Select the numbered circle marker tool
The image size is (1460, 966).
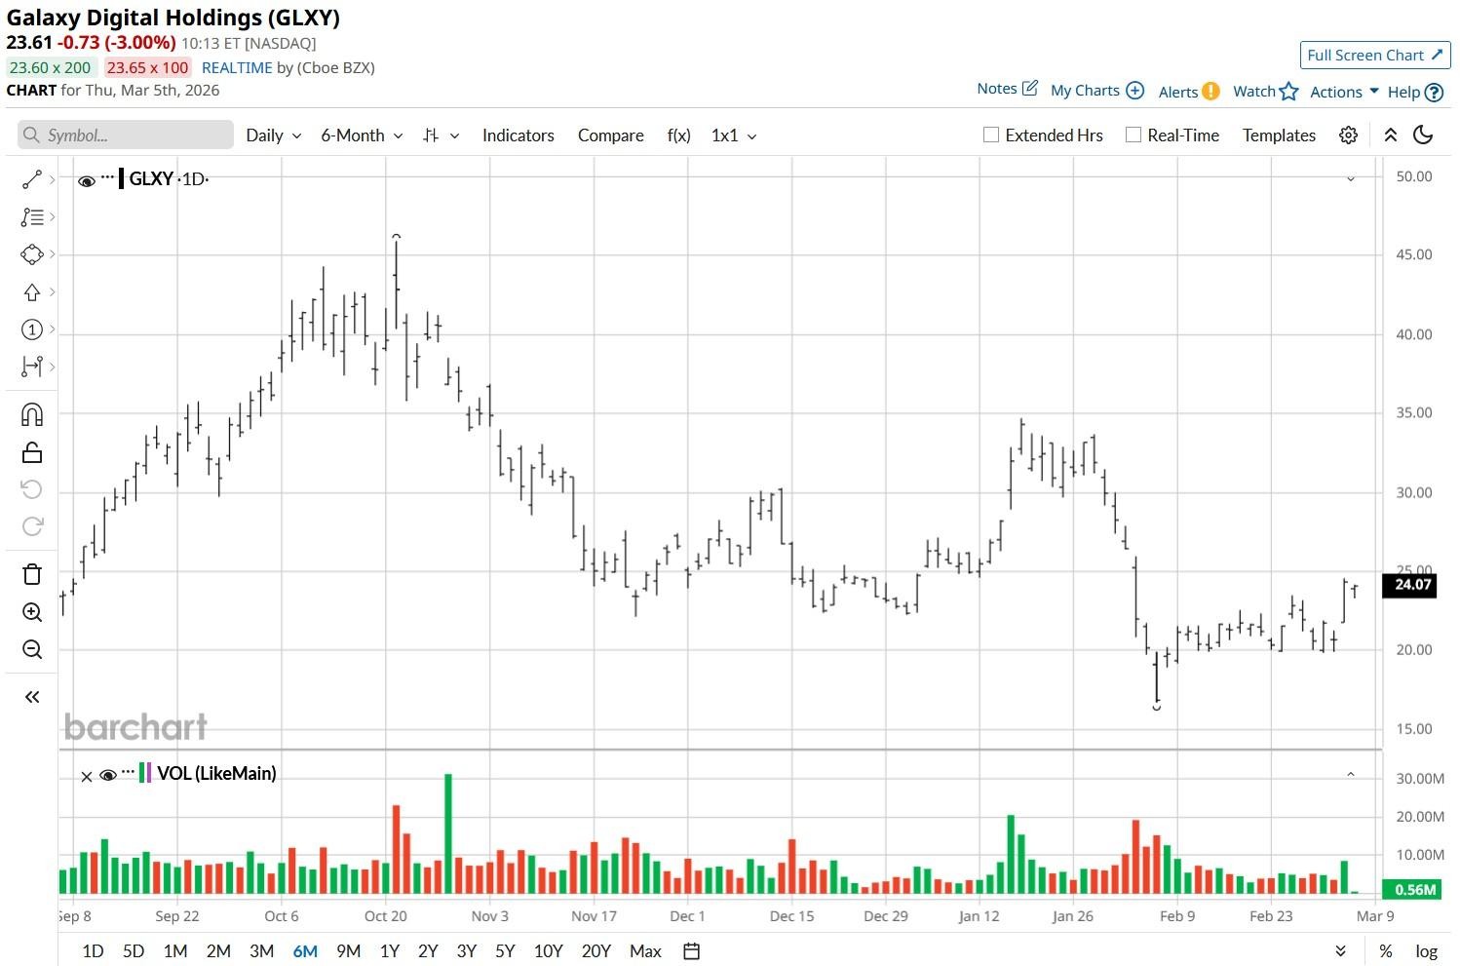(x=32, y=329)
